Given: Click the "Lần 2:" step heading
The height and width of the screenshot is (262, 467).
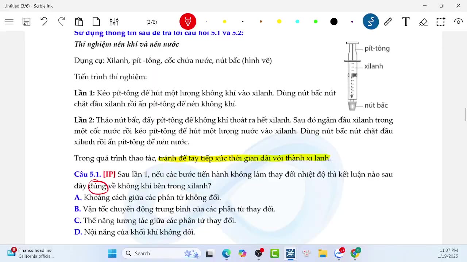Looking at the screenshot, I should (84, 120).
